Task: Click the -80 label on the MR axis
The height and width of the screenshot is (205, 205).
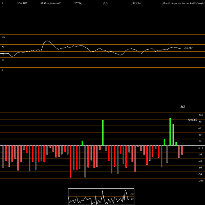Action: [200, 174]
